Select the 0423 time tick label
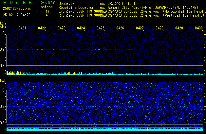The height and width of the screenshot is (134, 206). point(62,28)
